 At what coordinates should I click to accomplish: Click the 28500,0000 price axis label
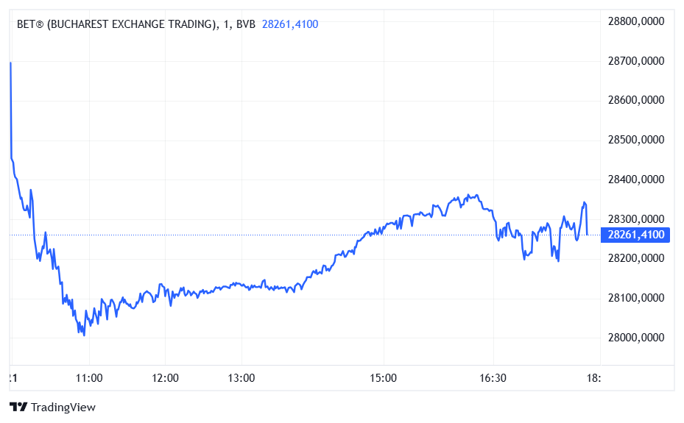pos(634,140)
